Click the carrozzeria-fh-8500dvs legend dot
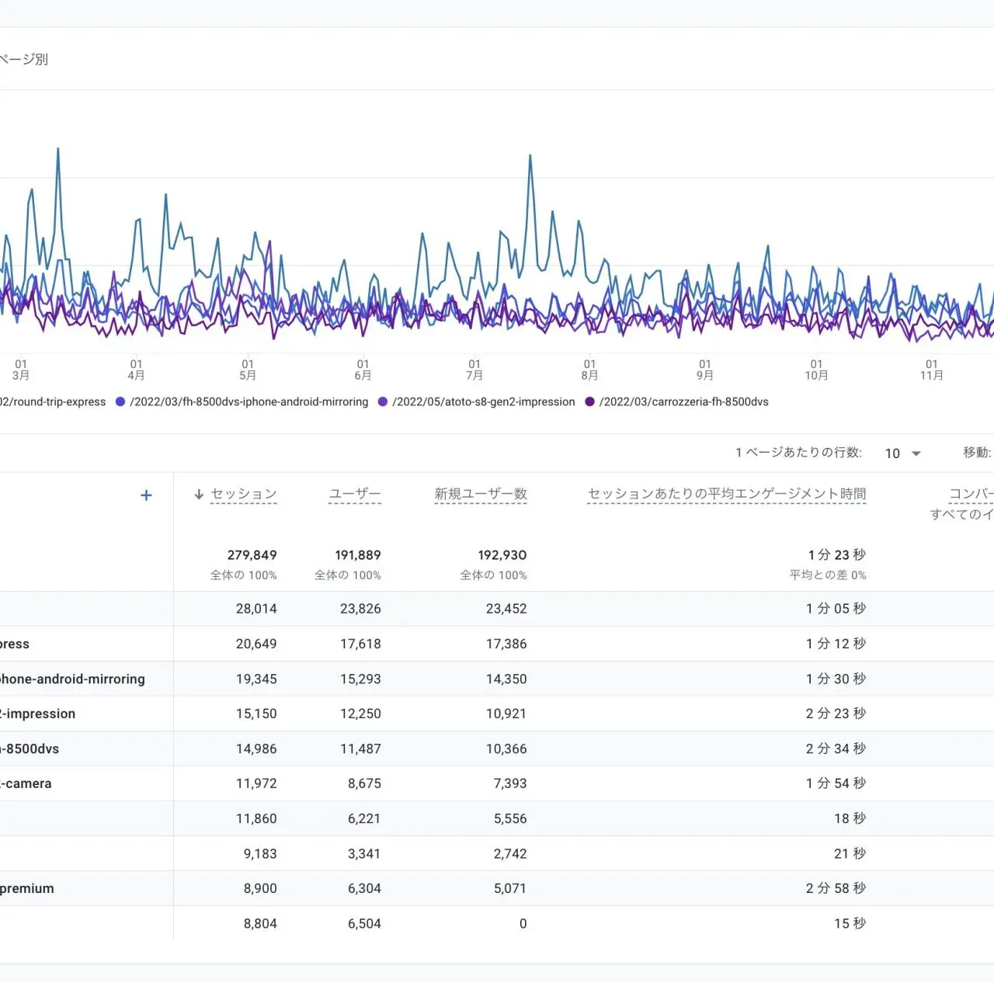The image size is (994, 983). (x=589, y=401)
